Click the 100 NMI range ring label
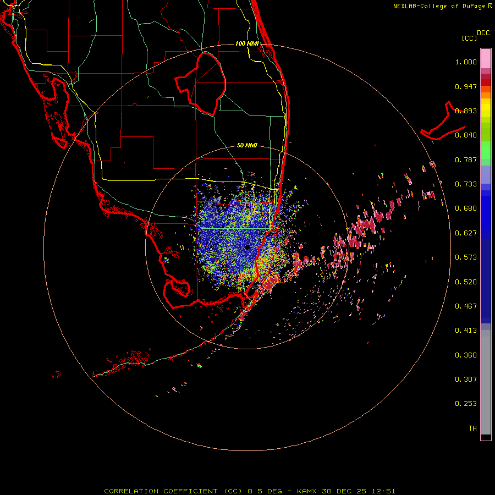This screenshot has width=495, height=495. click(x=247, y=43)
